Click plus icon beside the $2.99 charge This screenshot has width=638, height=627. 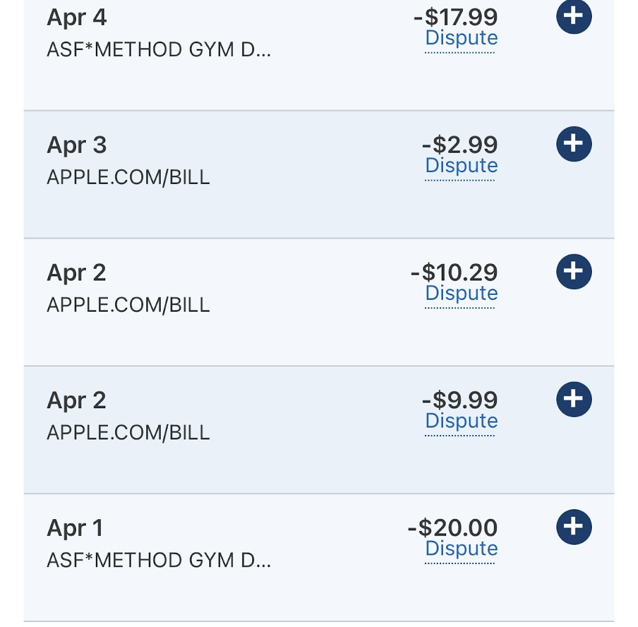(573, 144)
